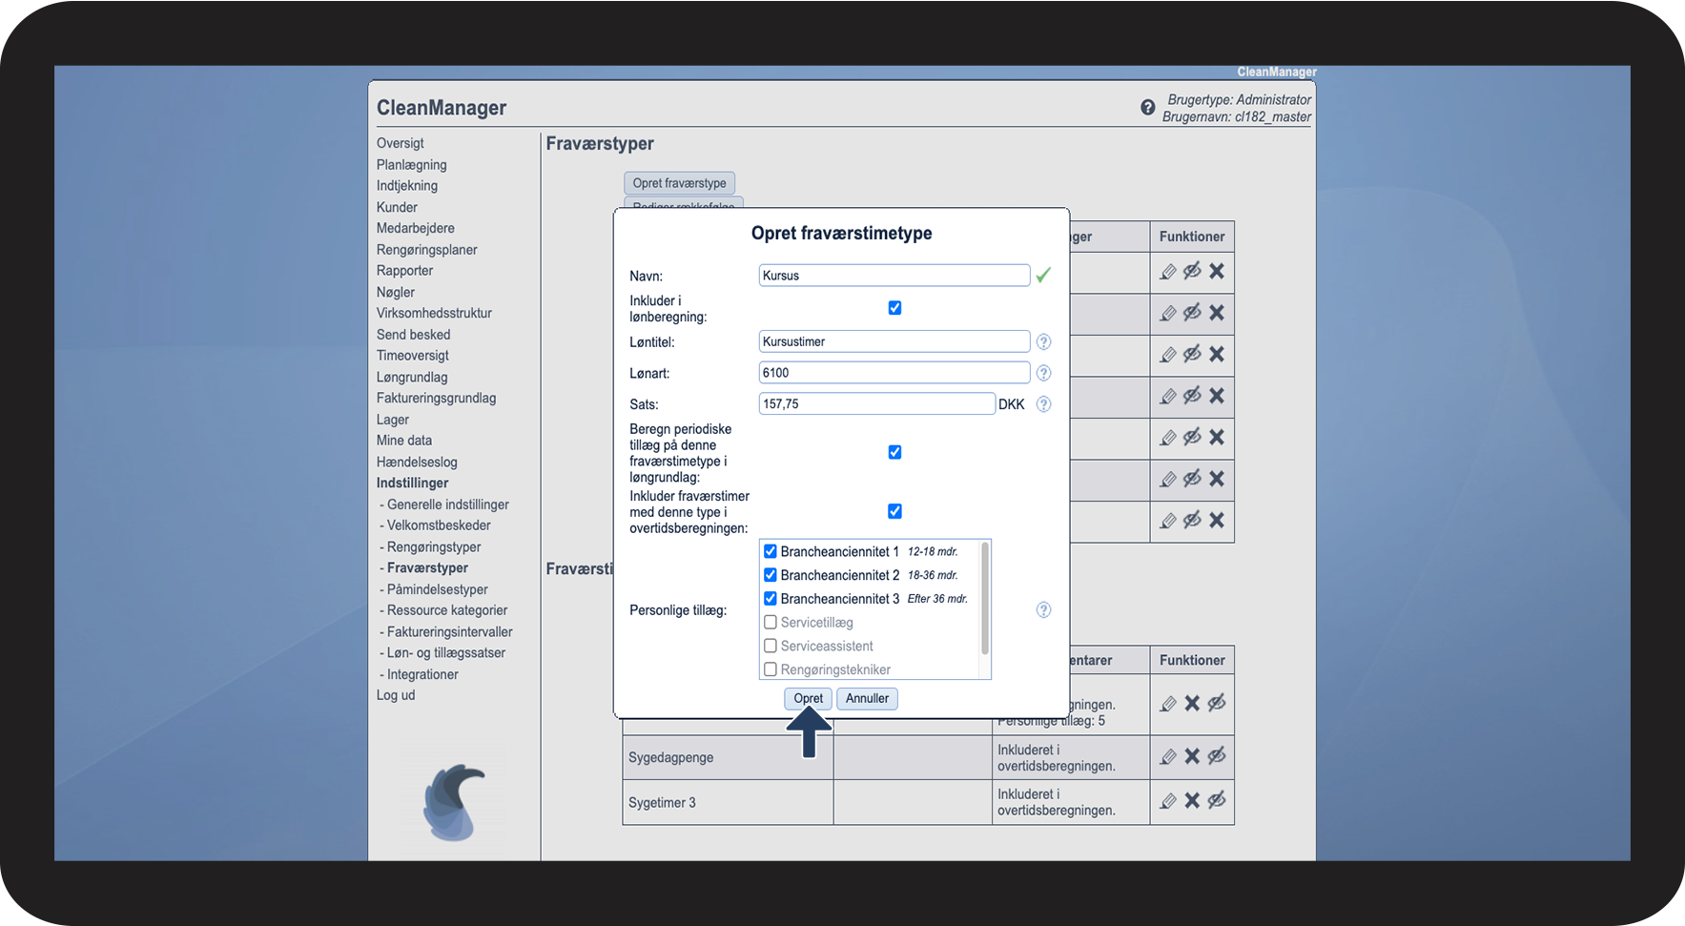Uncheck Brancheanciennitet 3 checkbox
Viewport: 1685px width, 926px height.
coord(771,599)
